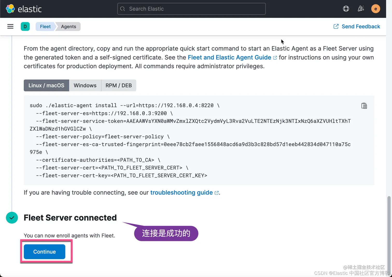The image size is (392, 277).
Task: Open the user avatar menu
Action: pyautogui.click(x=375, y=9)
